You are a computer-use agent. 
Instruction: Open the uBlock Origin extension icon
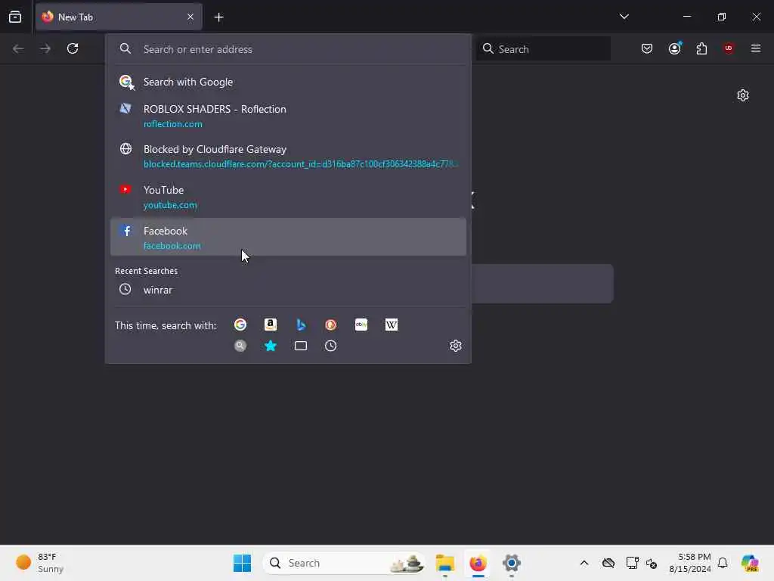[729, 48]
